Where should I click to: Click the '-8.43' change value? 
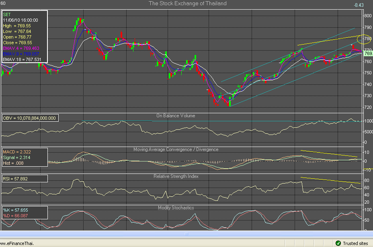(x=359, y=5)
